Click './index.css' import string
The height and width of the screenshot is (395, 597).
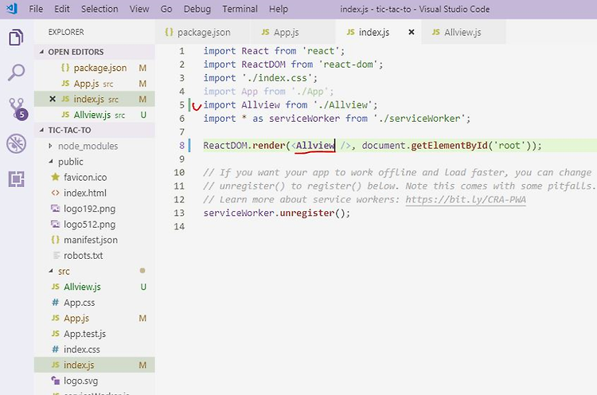277,78
